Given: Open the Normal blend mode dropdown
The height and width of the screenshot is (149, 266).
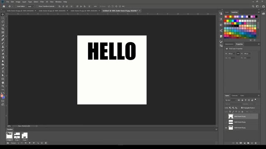Looking at the screenshot, I should [234, 104].
